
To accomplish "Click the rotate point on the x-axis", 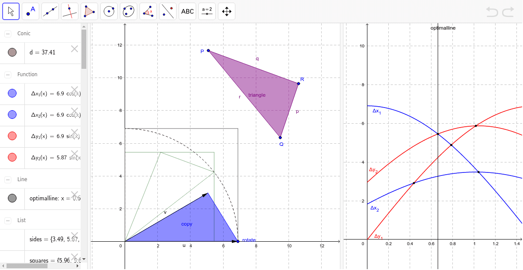I will pyautogui.click(x=238, y=241).
